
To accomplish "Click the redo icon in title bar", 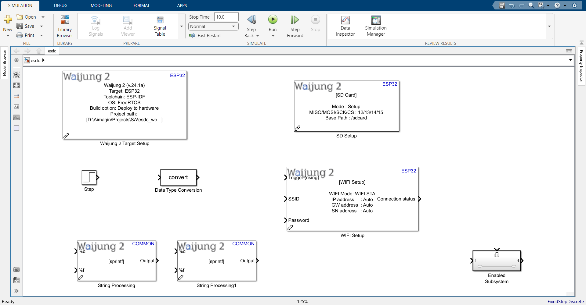I will tap(521, 5).
